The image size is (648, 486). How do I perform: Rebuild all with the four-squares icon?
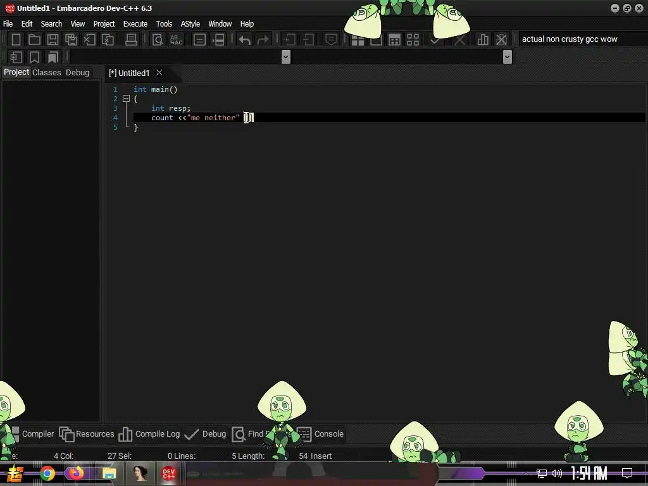pyautogui.click(x=413, y=40)
